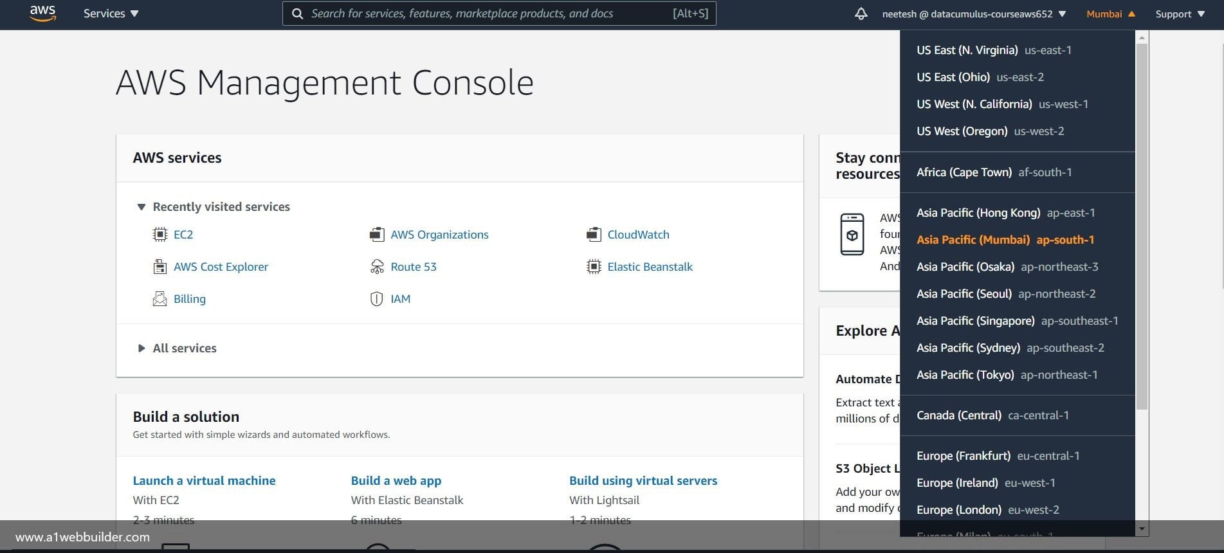This screenshot has height=553, width=1224.
Task: Open the AWS Organizations link
Action: coord(439,235)
